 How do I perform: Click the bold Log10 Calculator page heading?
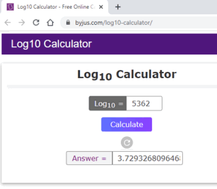coord(127,75)
